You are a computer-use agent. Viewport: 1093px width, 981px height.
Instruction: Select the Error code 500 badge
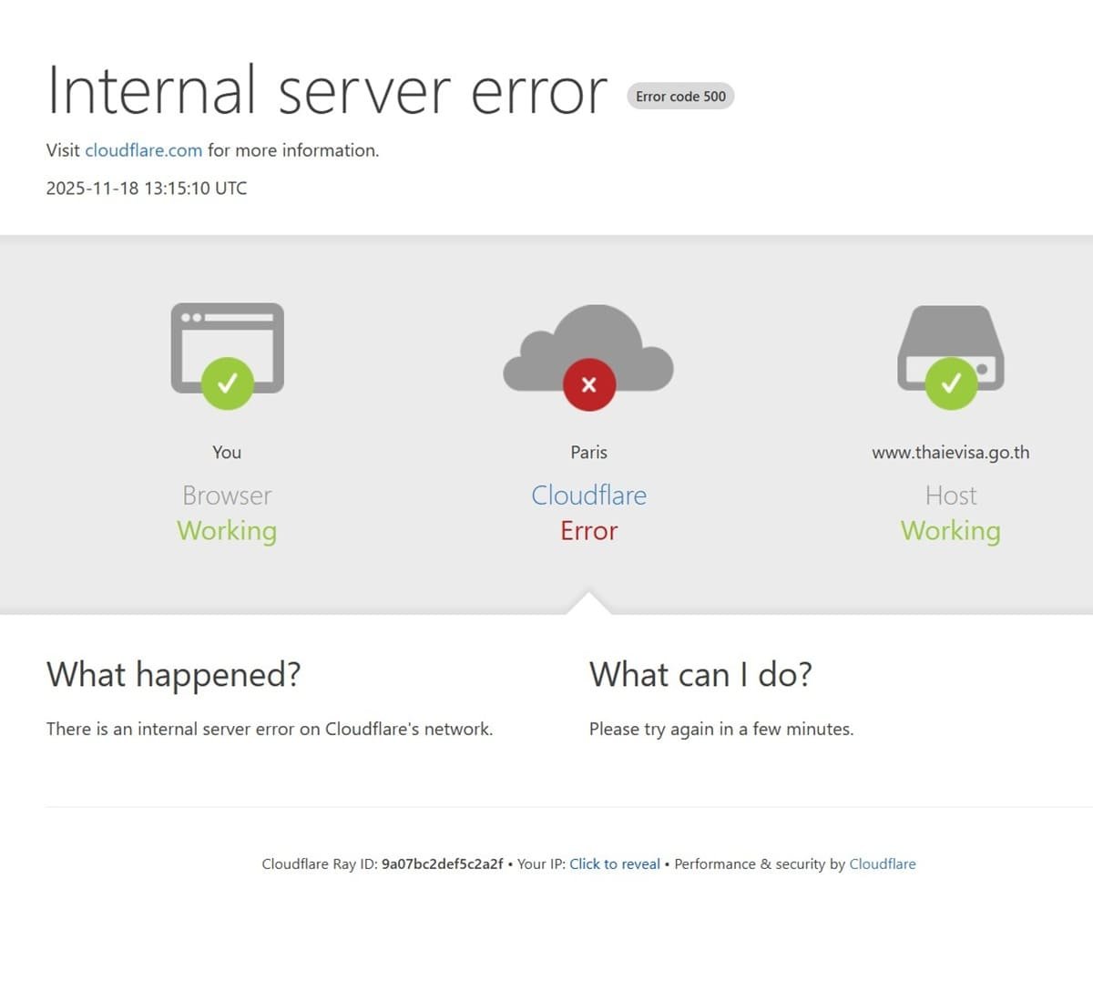click(x=679, y=96)
